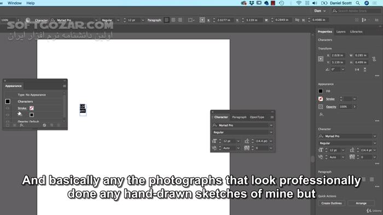
Task: Click Flip Horizontal icon in Properties panel
Action: pyautogui.click(x=357, y=69)
